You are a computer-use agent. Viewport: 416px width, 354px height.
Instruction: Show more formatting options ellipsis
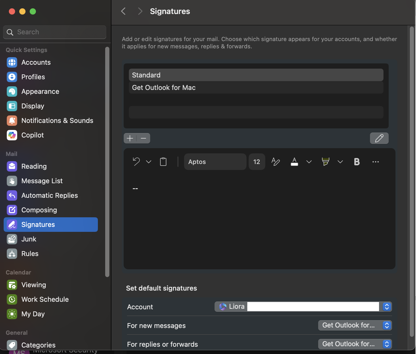click(x=376, y=162)
